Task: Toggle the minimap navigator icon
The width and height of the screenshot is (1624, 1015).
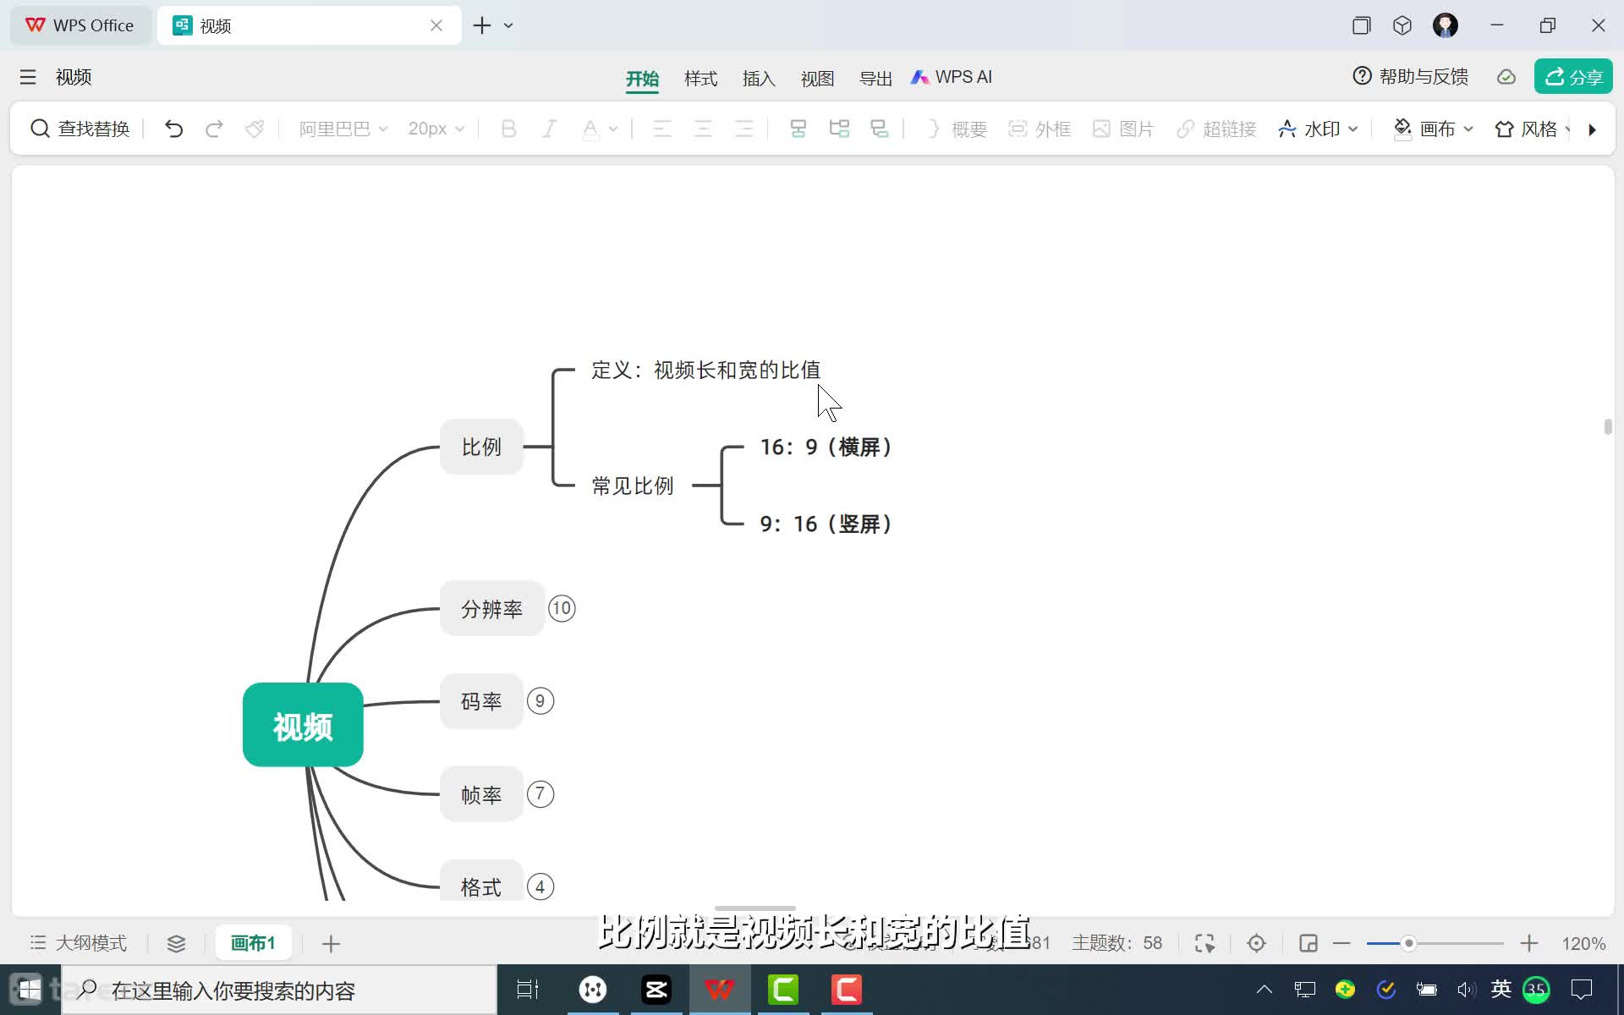Action: 1308,943
